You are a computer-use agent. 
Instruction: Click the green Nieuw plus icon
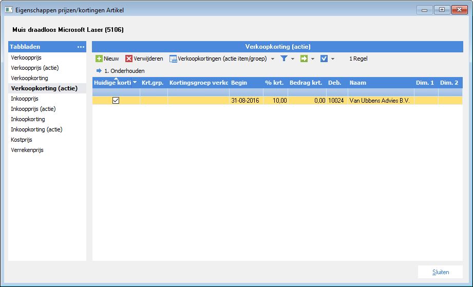[99, 59]
